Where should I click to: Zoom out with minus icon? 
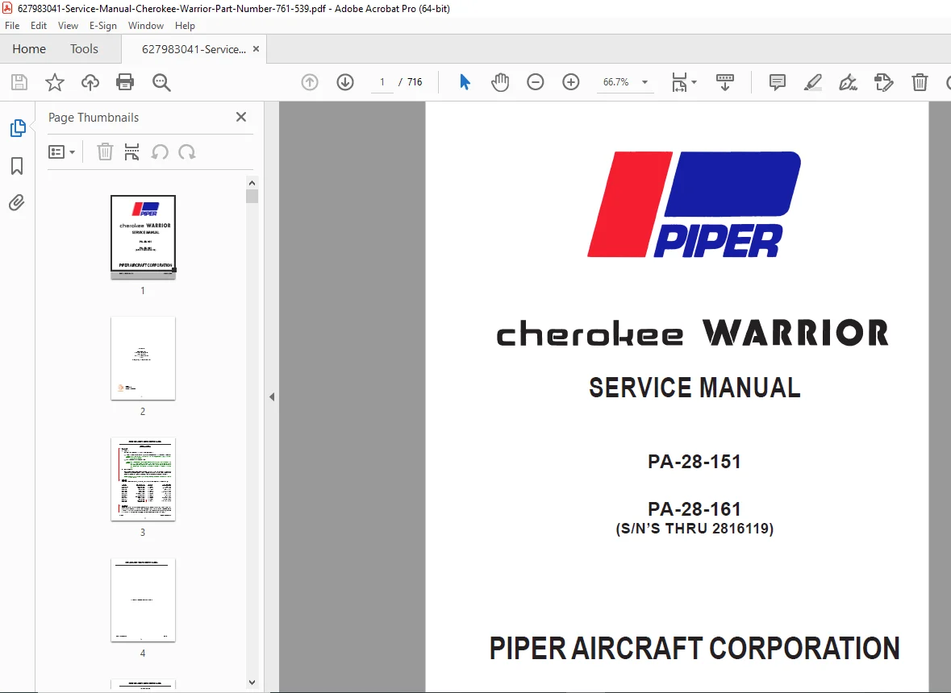[x=535, y=82]
